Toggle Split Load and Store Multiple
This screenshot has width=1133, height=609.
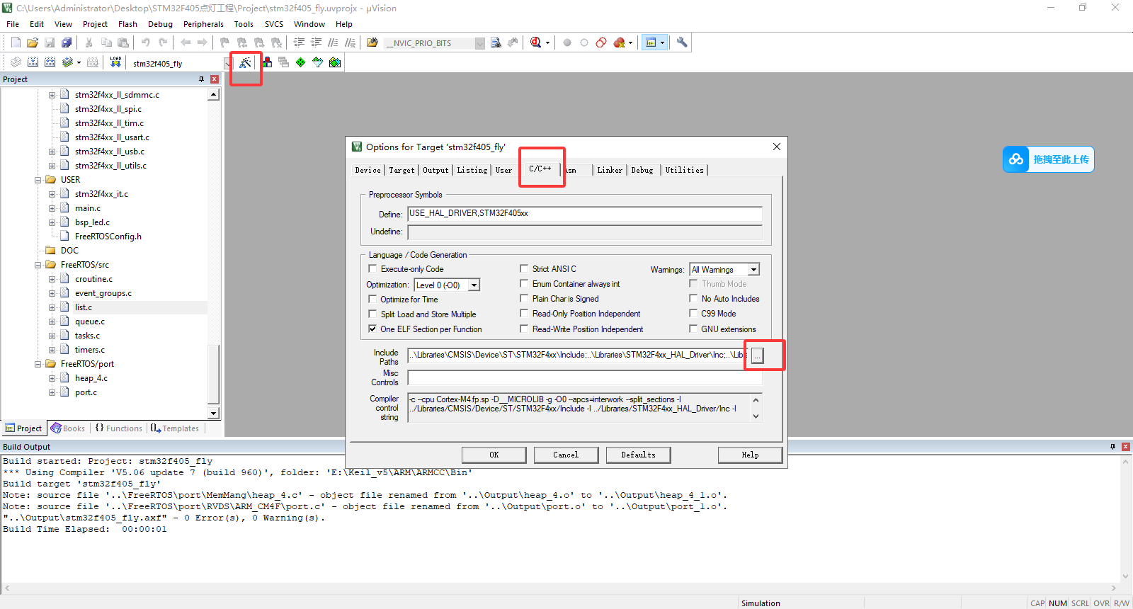(x=372, y=314)
